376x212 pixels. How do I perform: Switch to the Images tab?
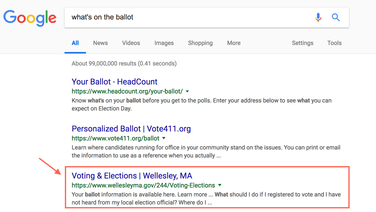164,43
